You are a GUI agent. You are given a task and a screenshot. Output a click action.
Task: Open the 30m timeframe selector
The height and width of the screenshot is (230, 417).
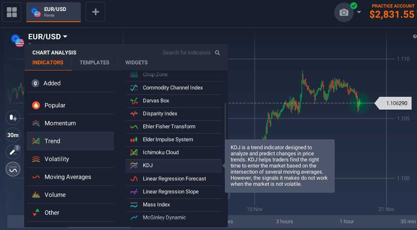(13, 135)
